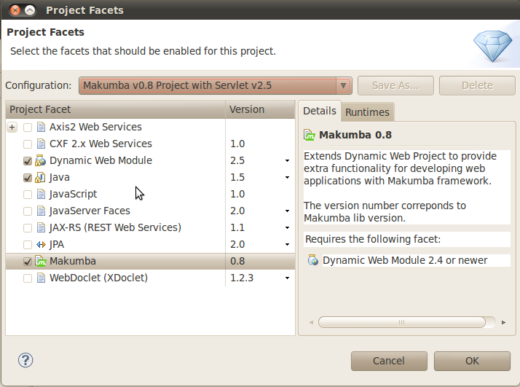This screenshot has width=520, height=387.
Task: Check the JavaServer Faces facet
Action: (28, 211)
